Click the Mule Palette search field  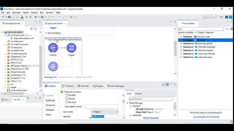pyautogui.click(x=201, y=29)
